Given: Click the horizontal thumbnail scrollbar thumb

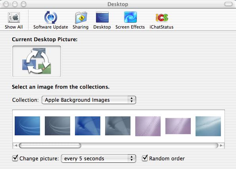Looking at the screenshot, I should [50, 145].
